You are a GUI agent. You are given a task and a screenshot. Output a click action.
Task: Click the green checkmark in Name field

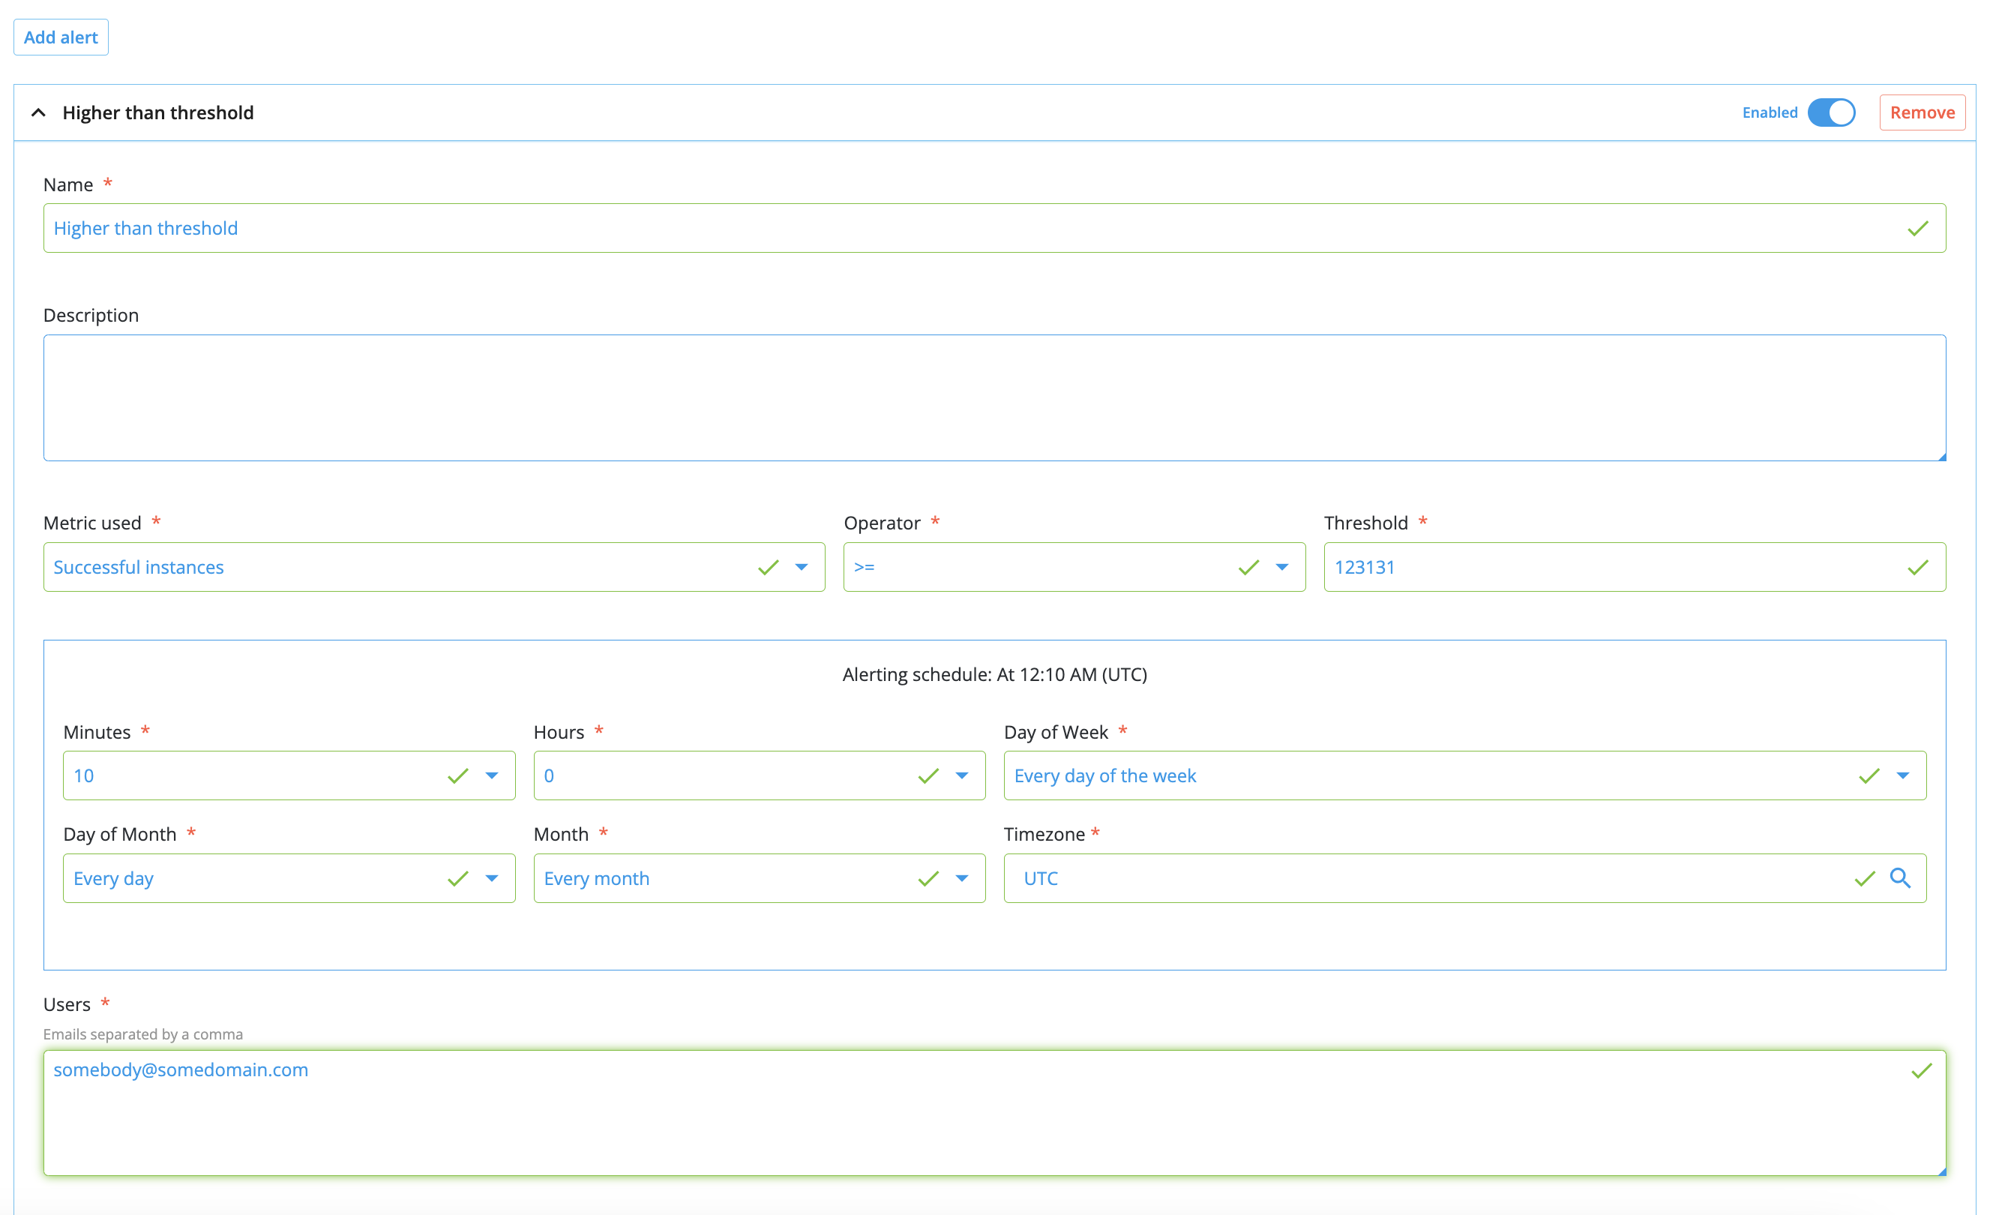tap(1918, 229)
